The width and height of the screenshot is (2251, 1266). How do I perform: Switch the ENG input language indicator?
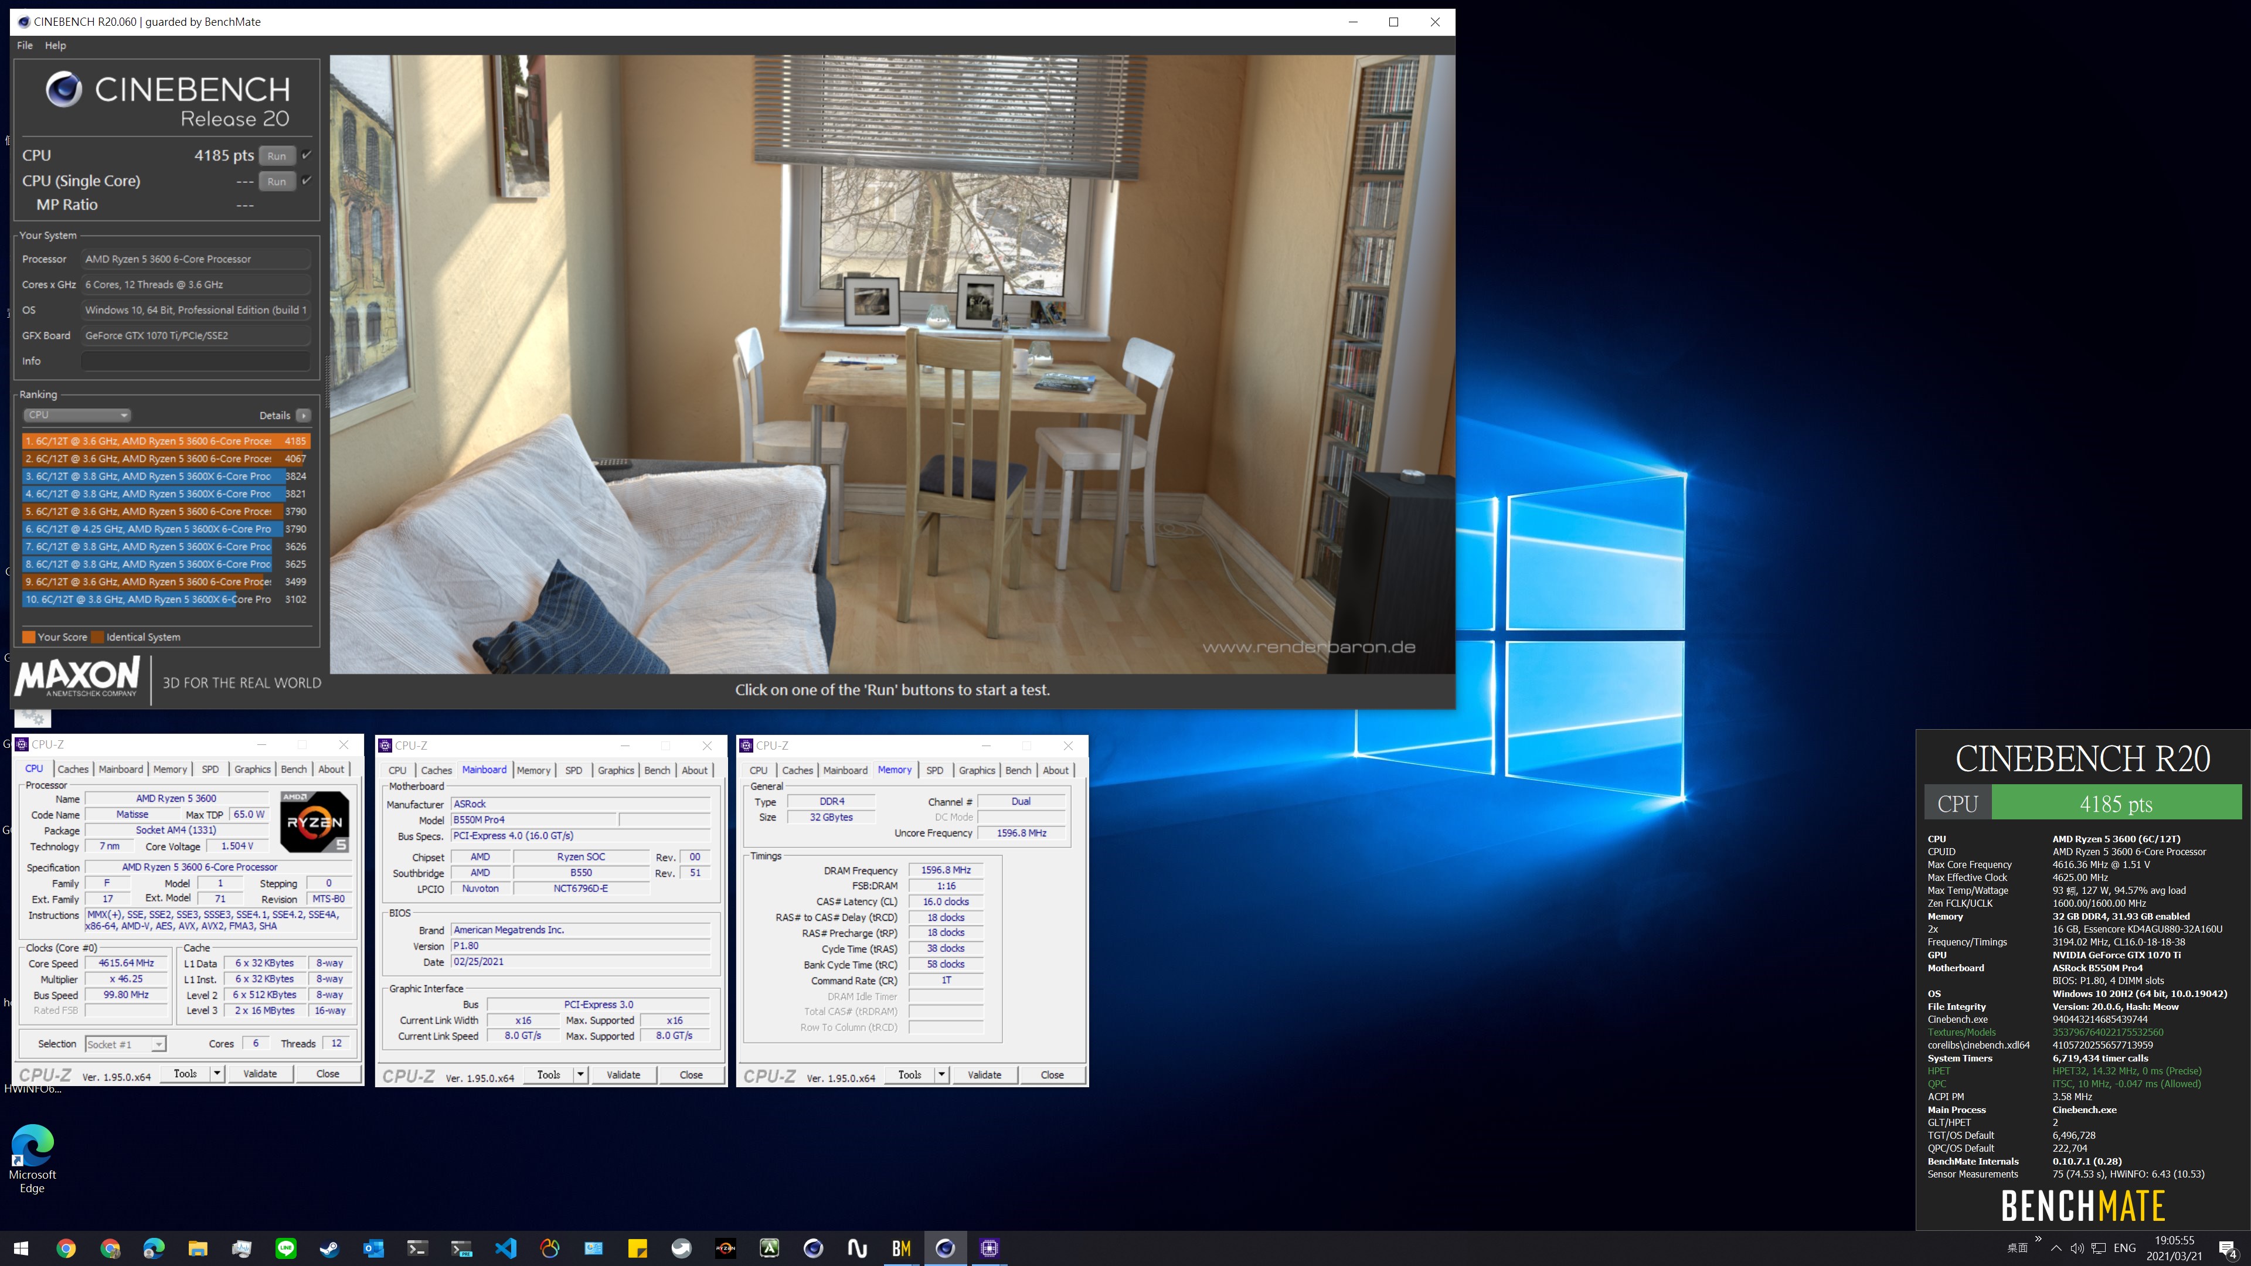coord(2125,1248)
